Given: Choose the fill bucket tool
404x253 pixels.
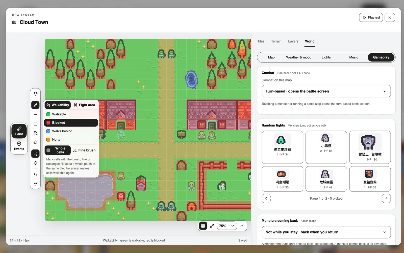Looking at the screenshot, I should point(35,133).
